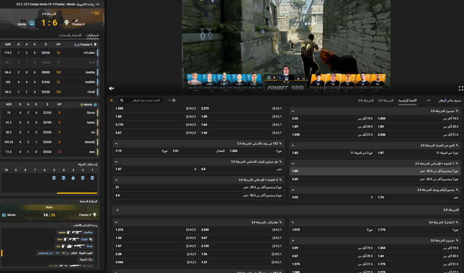Image resolution: width=464 pixels, height=273 pixels.
Task: Collapse the Map 2 even total market
Action: click(x=293, y=190)
